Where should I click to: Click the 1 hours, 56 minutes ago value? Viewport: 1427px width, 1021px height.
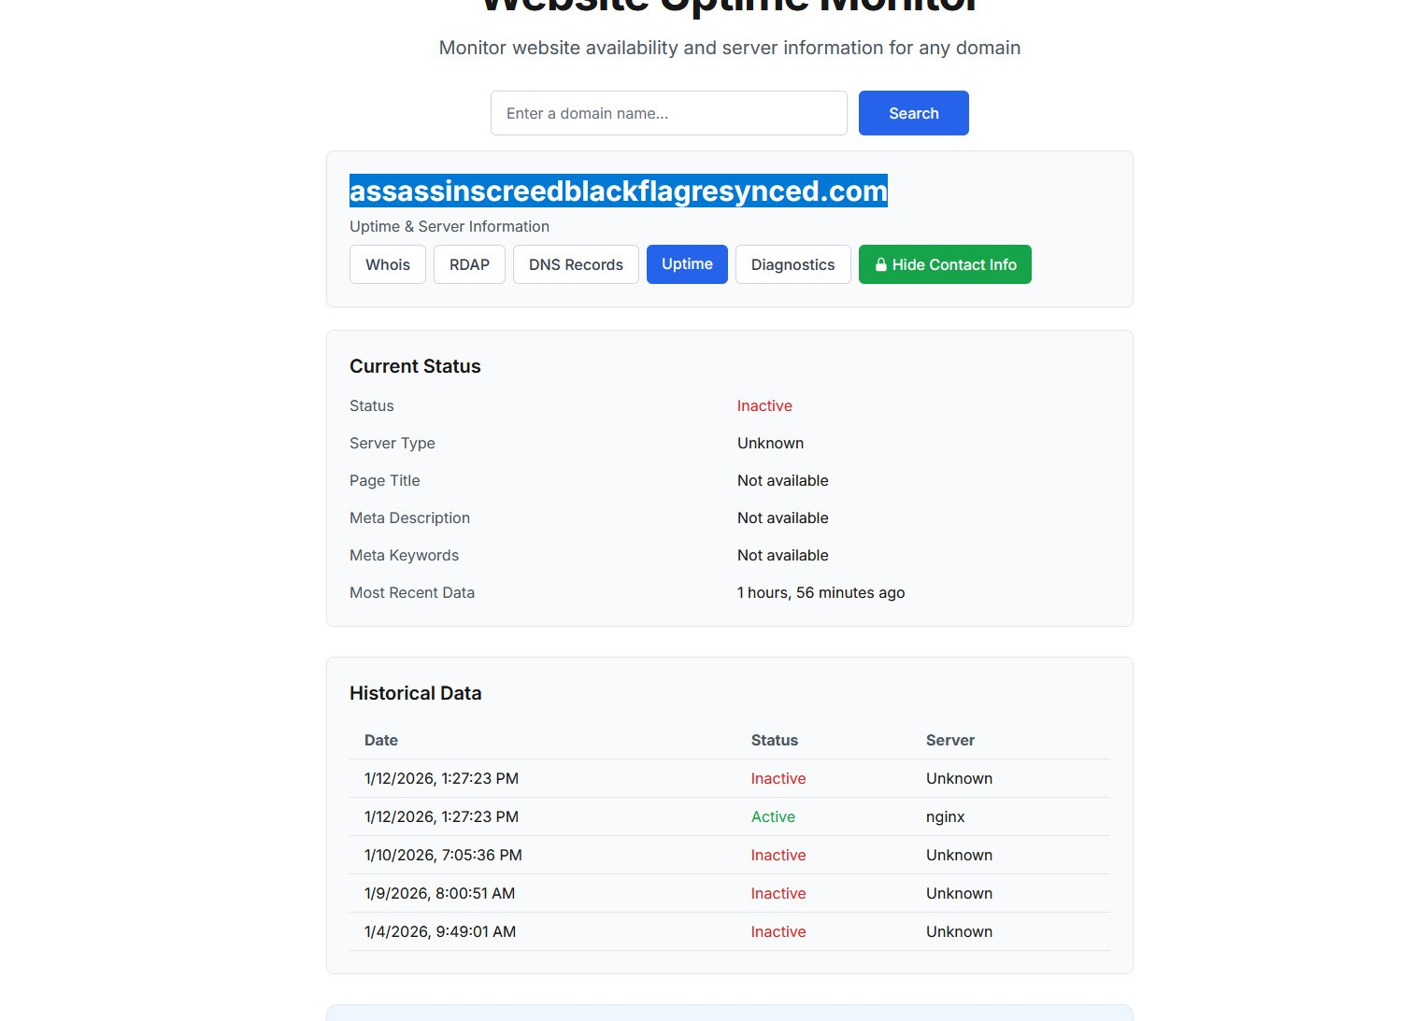(821, 593)
